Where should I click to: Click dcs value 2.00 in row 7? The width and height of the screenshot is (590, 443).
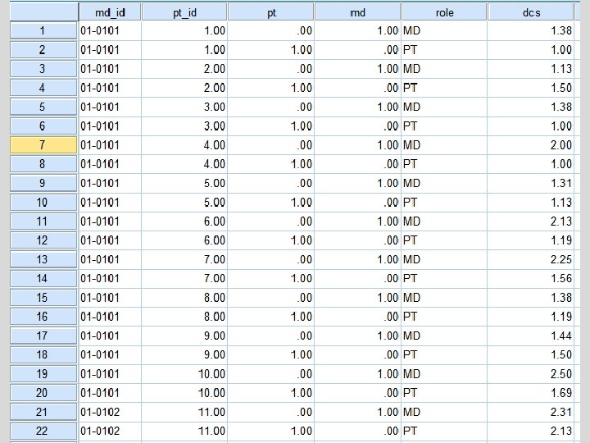pyautogui.click(x=530, y=145)
